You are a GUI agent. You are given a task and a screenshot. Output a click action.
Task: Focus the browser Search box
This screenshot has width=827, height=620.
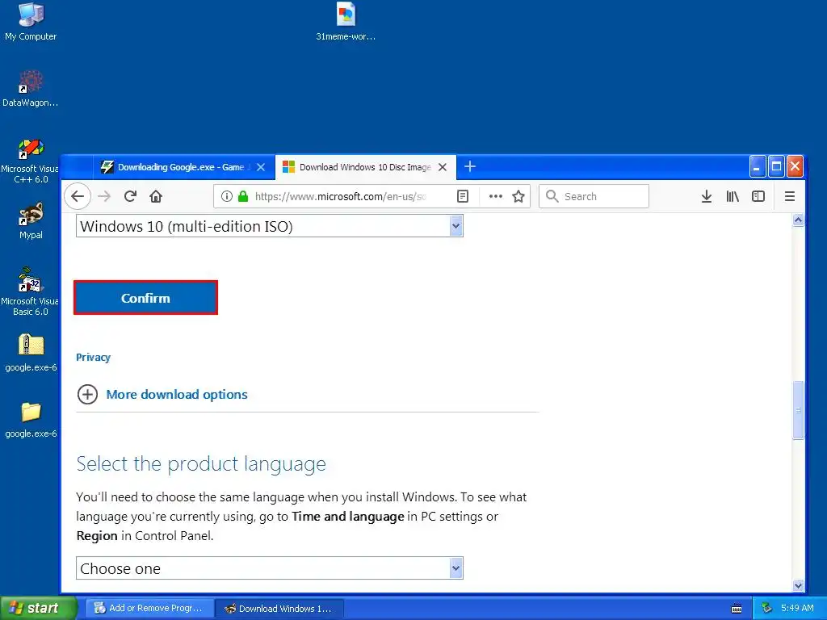(x=594, y=196)
